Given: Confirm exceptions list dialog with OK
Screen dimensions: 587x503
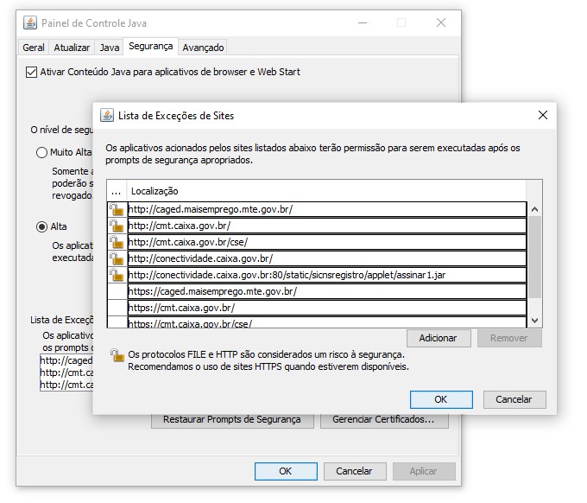Looking at the screenshot, I should tap(441, 399).
